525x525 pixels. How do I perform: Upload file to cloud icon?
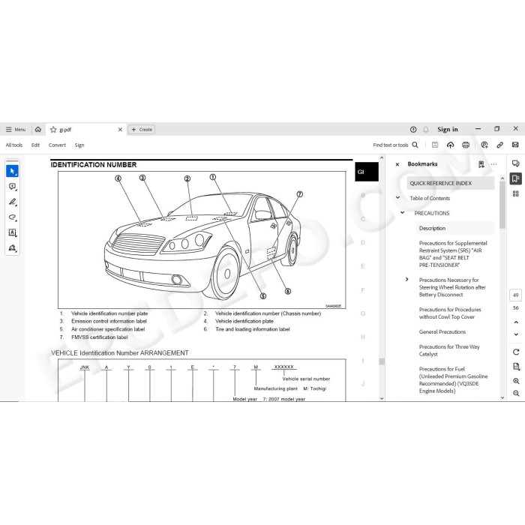450,145
